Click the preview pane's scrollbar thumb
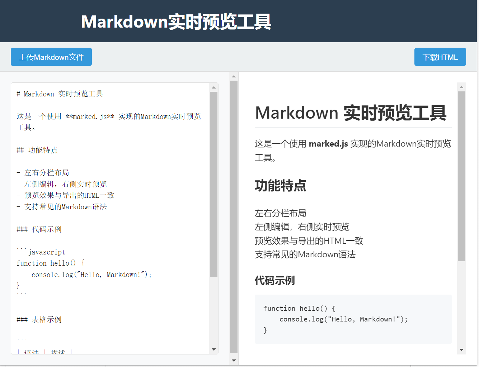 [461, 176]
